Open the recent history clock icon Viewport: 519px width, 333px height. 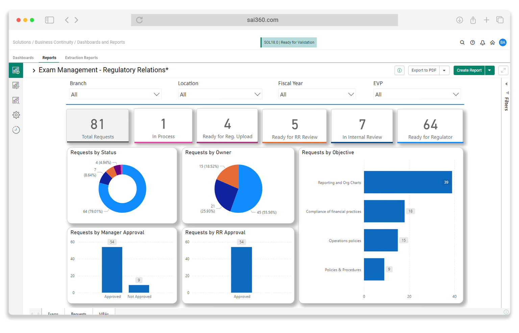(16, 130)
